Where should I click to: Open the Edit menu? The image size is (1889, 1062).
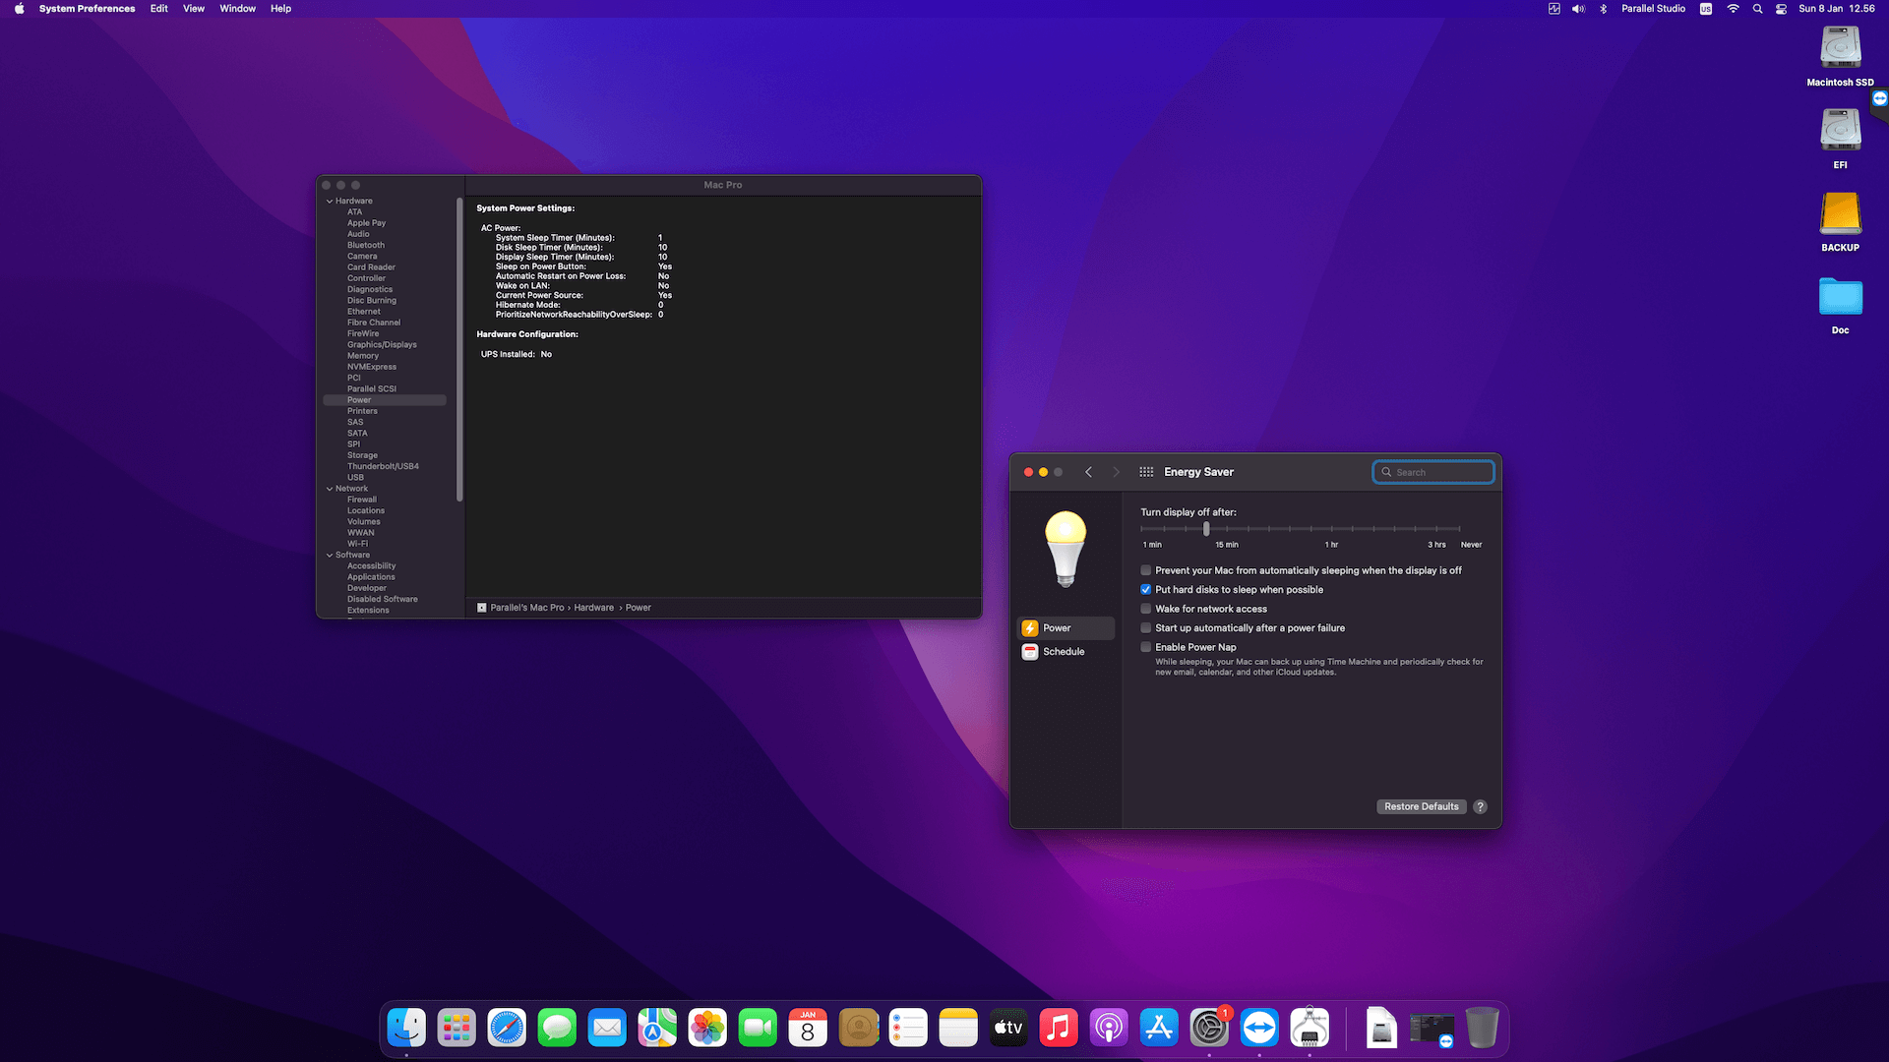pos(158,9)
